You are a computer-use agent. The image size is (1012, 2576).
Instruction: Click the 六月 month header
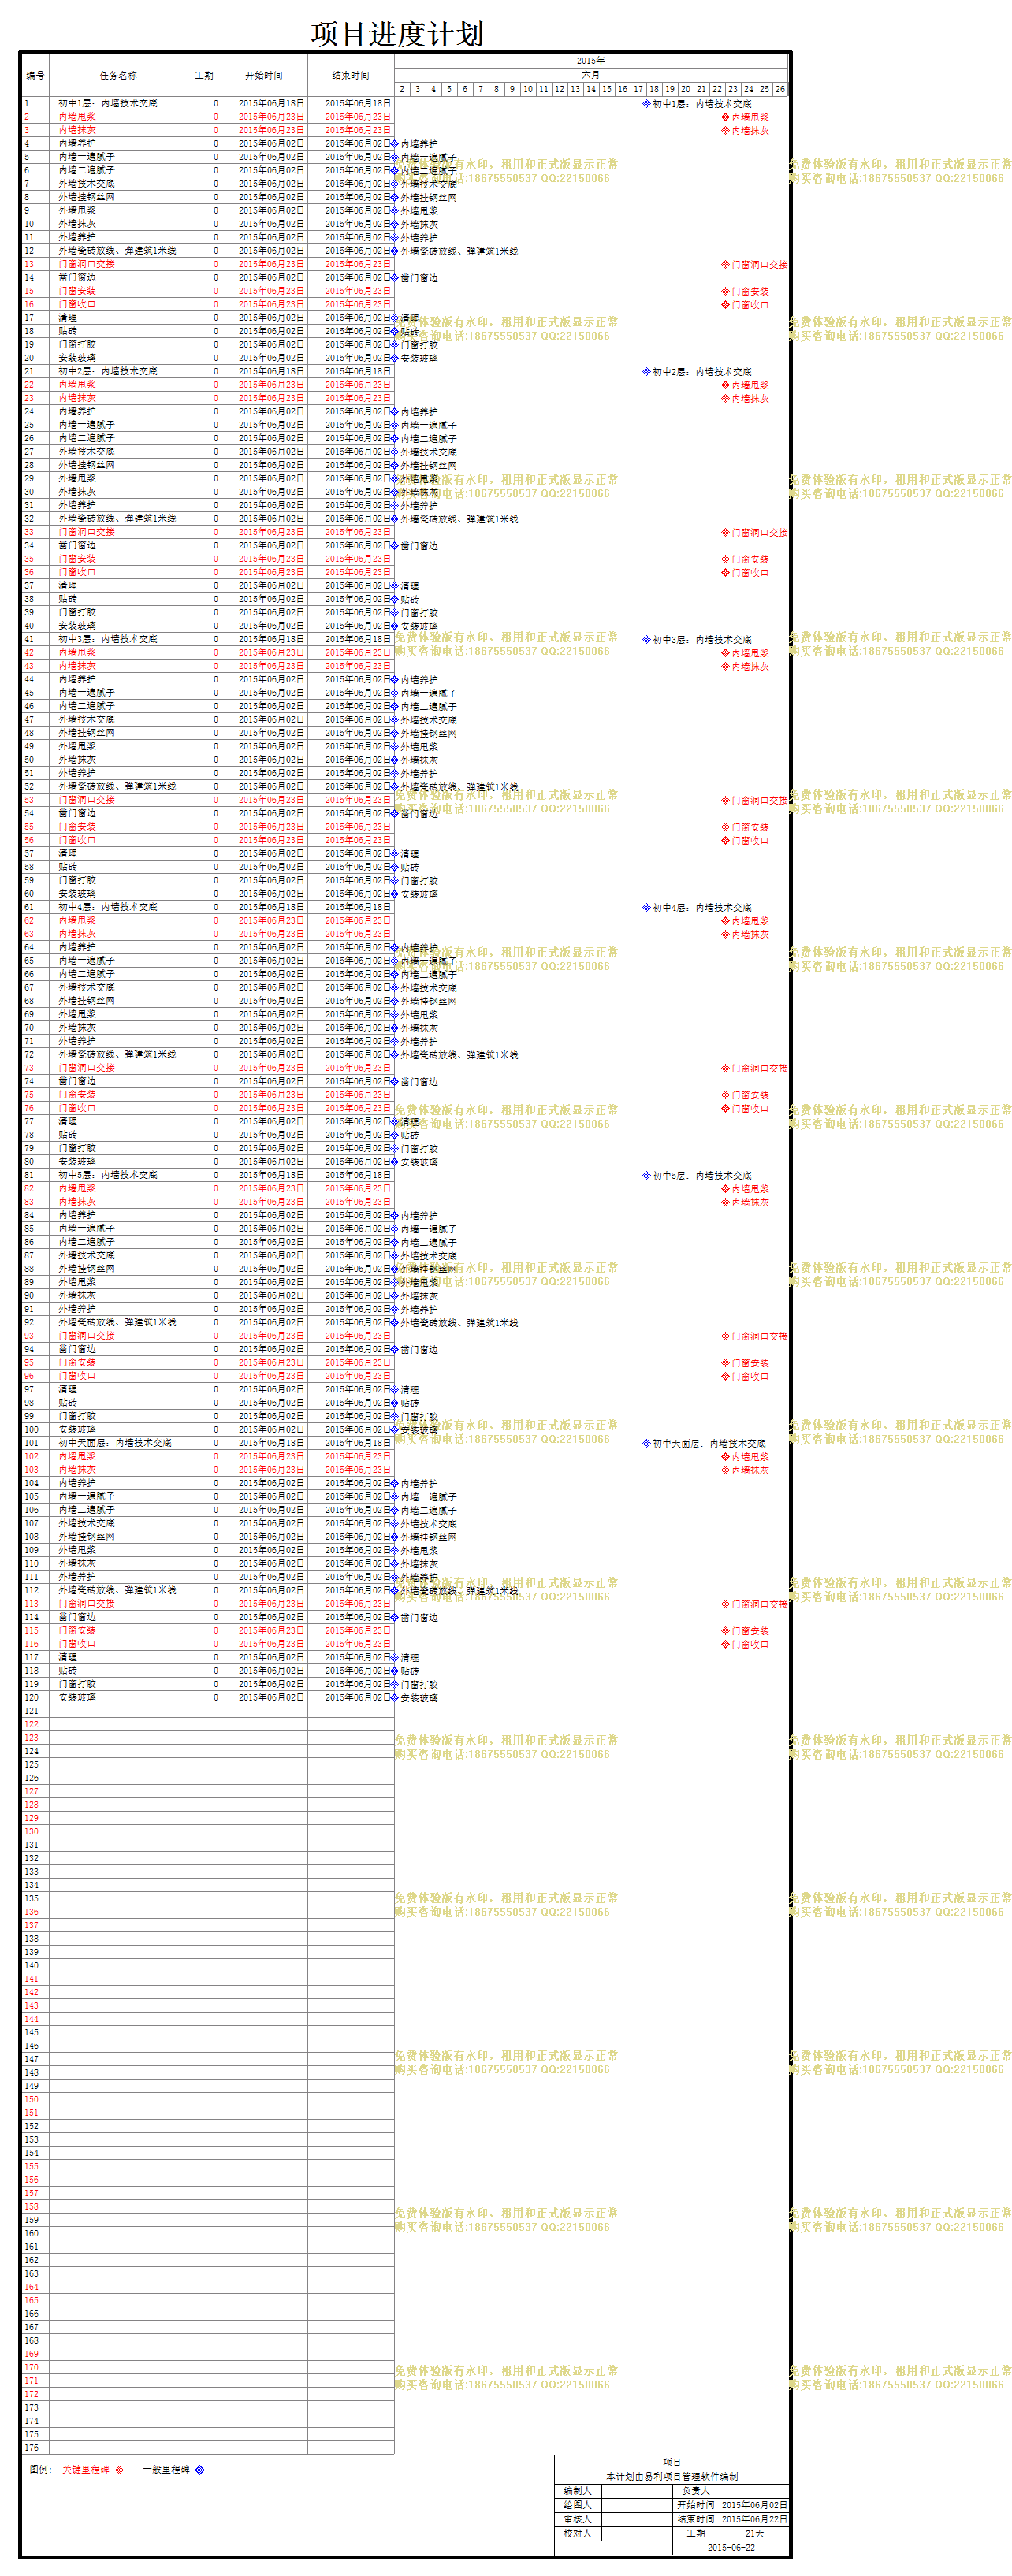[x=591, y=75]
